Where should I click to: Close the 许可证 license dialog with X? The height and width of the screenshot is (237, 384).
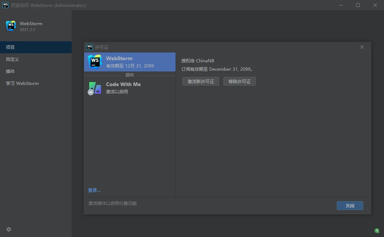point(362,47)
